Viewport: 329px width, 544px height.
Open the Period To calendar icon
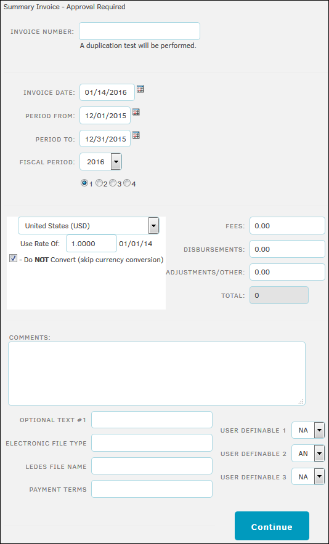pos(136,135)
